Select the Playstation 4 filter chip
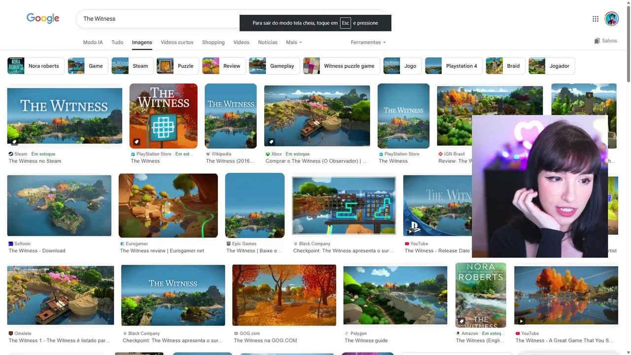 pyautogui.click(x=454, y=66)
